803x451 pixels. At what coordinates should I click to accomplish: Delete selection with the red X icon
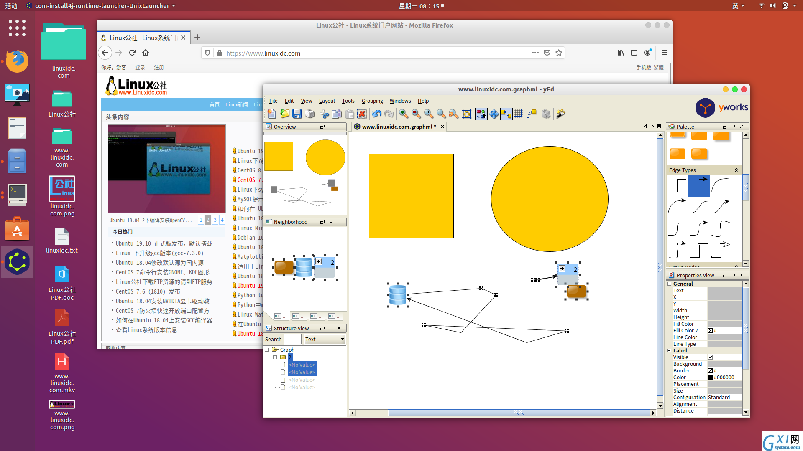point(362,114)
